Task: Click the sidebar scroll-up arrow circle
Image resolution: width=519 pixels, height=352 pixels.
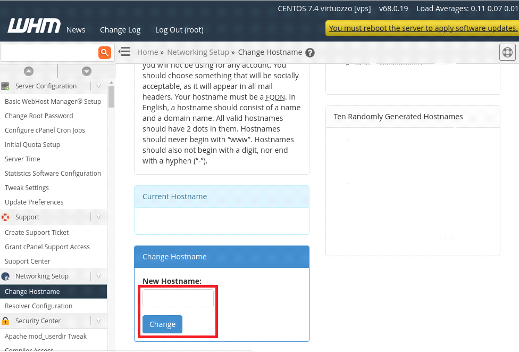Action: point(29,71)
